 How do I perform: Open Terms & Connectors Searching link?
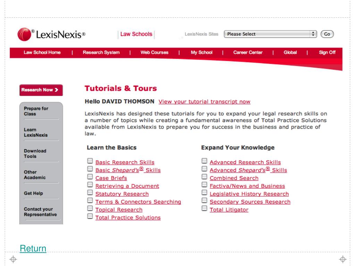[x=138, y=202]
